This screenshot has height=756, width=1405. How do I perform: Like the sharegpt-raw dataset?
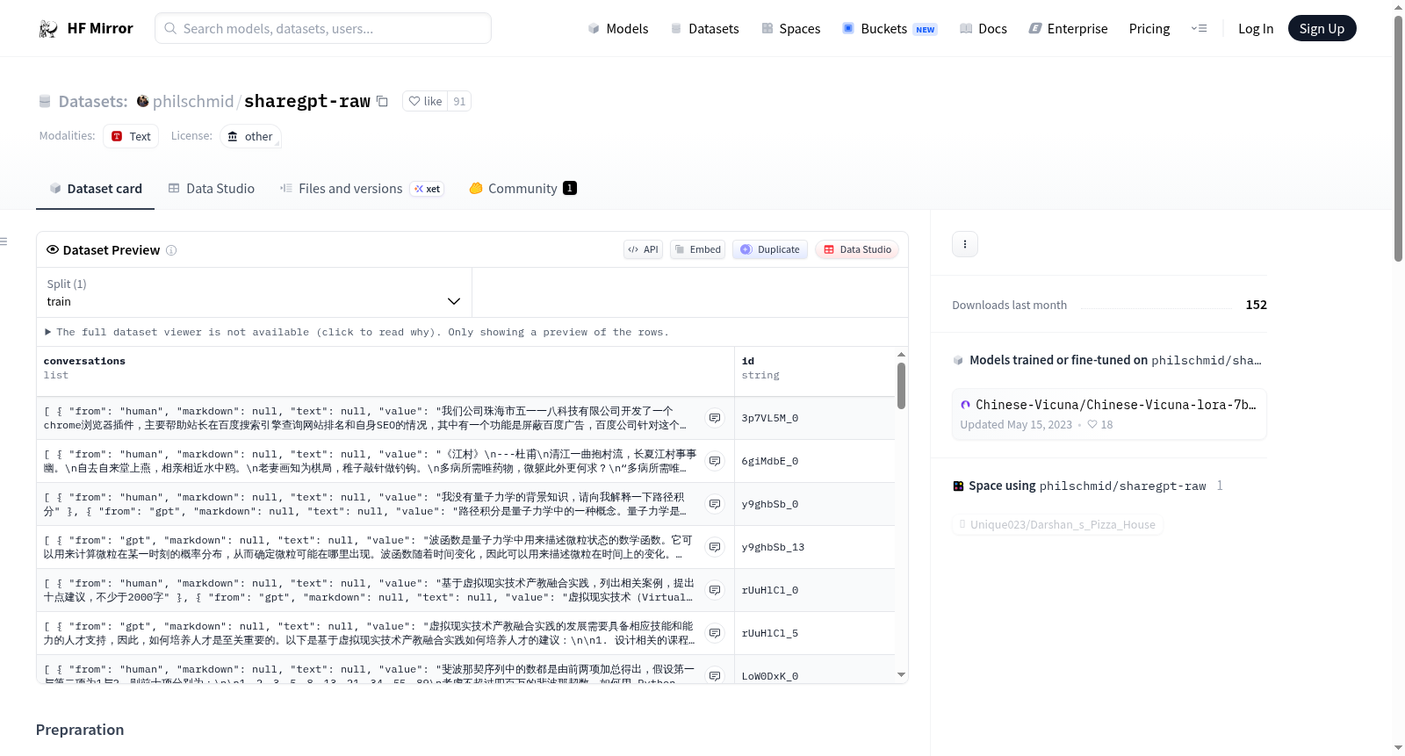point(425,101)
